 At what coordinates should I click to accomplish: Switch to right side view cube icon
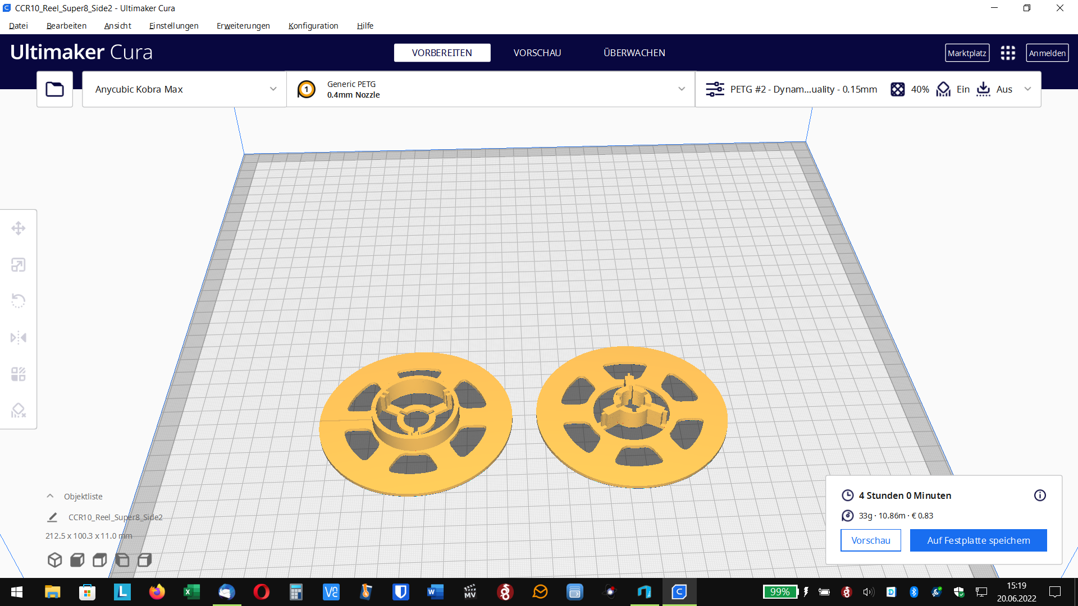145,560
